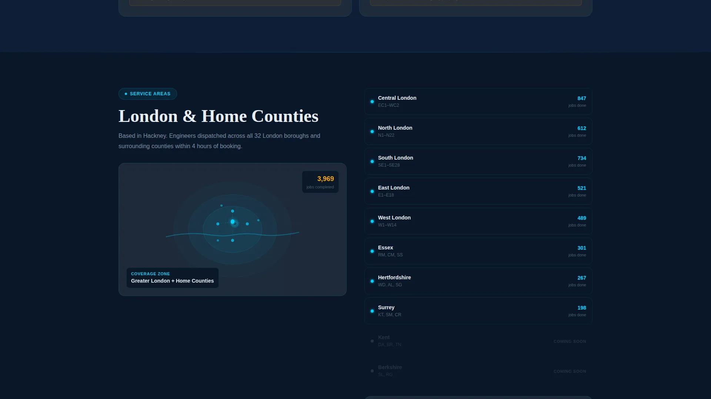Click the North London status dot
711x399 pixels.
[372, 132]
